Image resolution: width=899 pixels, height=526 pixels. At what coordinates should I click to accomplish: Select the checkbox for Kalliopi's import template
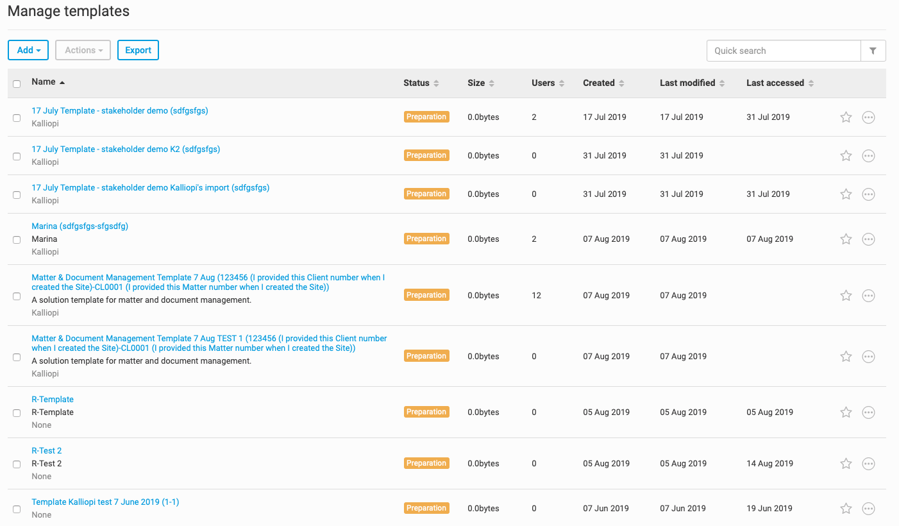pos(17,194)
